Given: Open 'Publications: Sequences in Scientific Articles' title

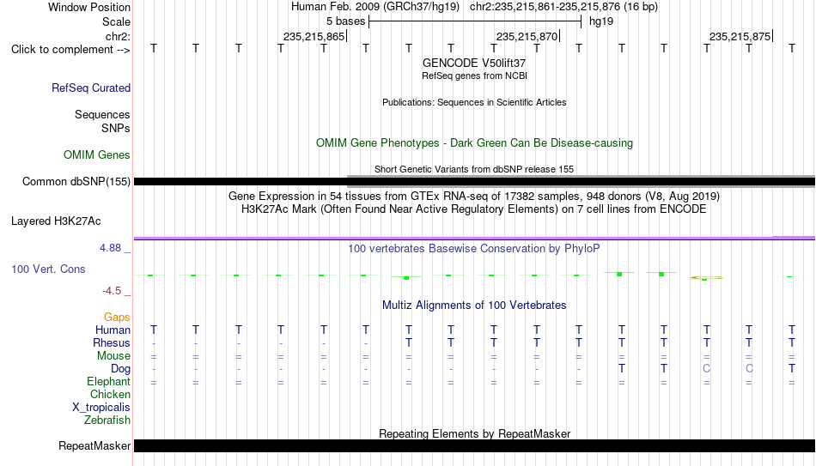Looking at the screenshot, I should pyautogui.click(x=474, y=102).
